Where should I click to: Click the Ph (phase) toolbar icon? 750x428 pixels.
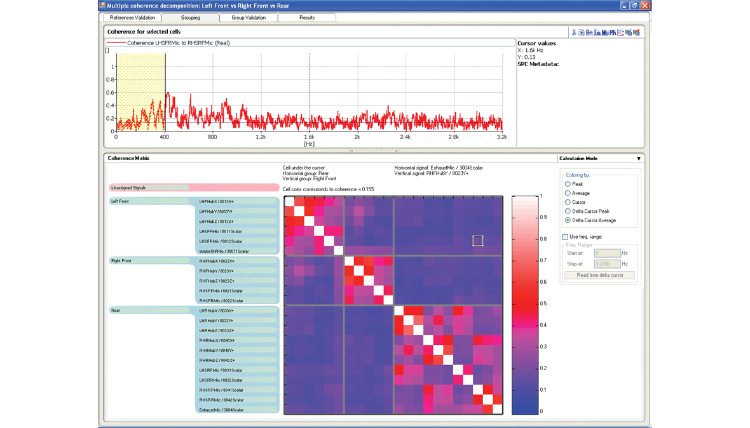613,31
